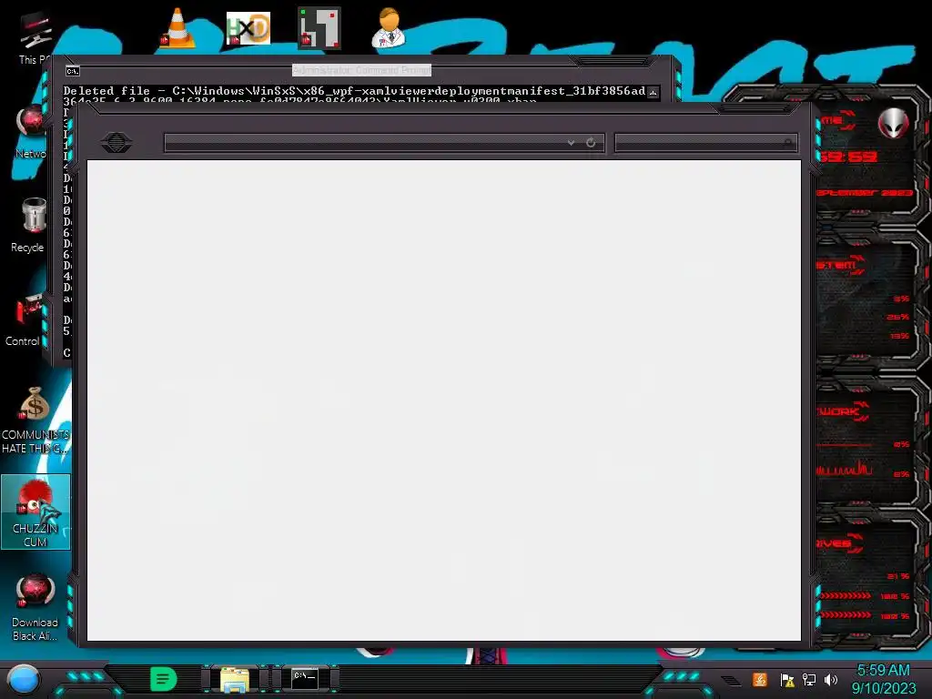Click the network activity graph in widget

pos(845,469)
